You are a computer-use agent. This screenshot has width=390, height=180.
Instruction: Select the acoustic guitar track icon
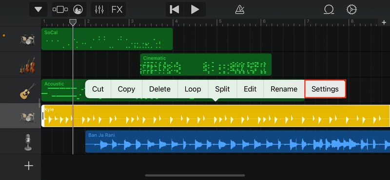coord(28,91)
